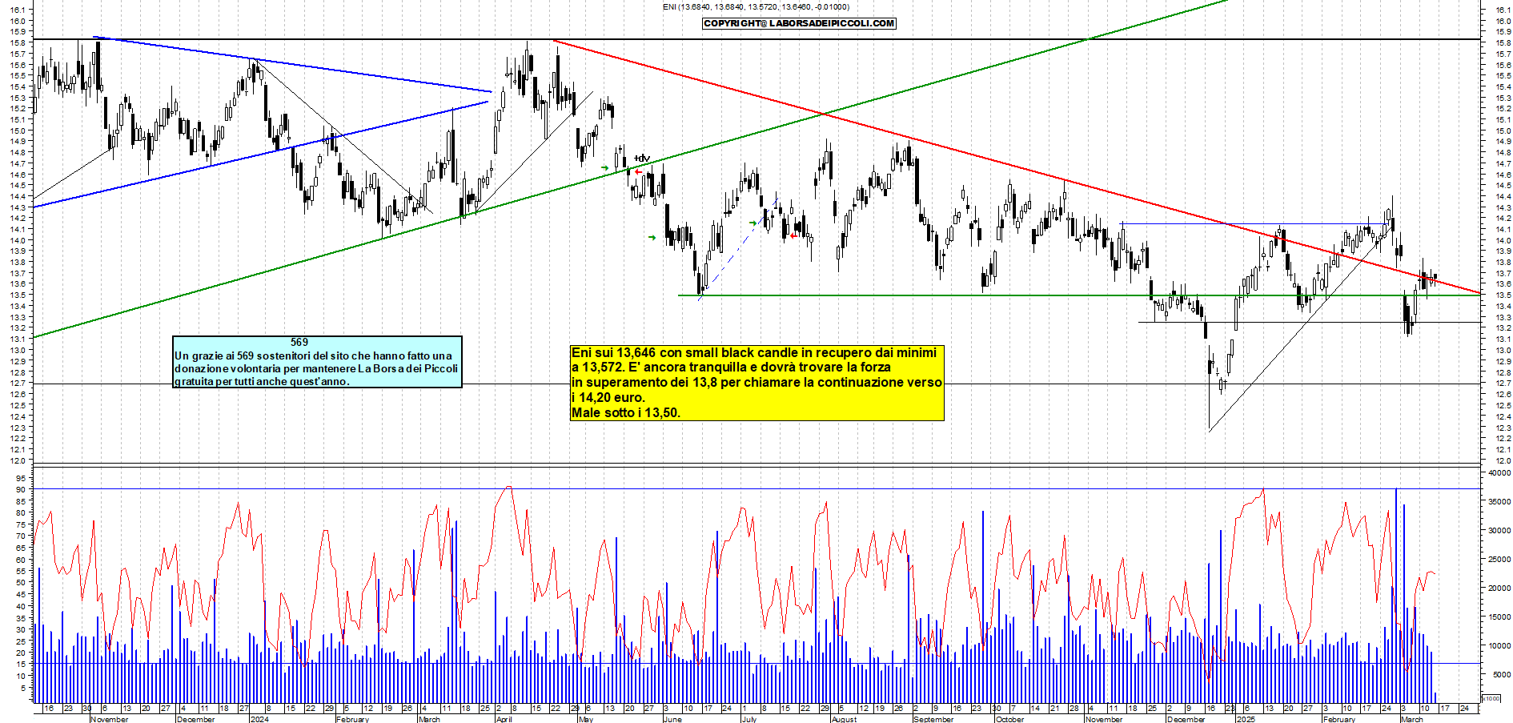Image resolution: width=1513 pixels, height=723 pixels.
Task: Click the '12.0' price label on the right axis
Action: (1503, 461)
